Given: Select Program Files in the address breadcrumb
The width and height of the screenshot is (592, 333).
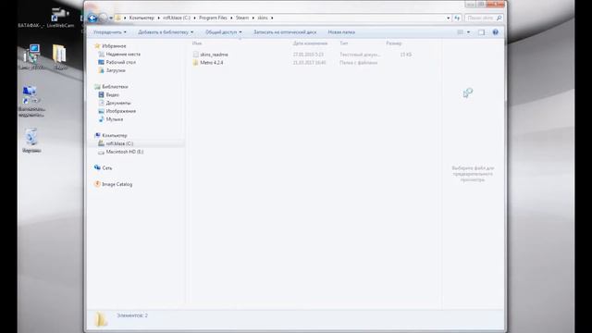Looking at the screenshot, I should [213, 18].
